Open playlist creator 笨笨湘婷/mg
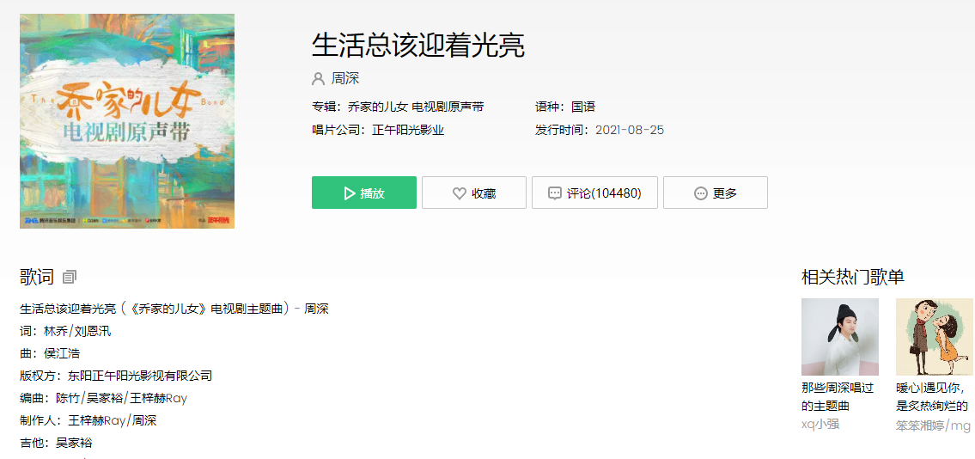Viewport: 975px width, 459px height. tap(934, 425)
